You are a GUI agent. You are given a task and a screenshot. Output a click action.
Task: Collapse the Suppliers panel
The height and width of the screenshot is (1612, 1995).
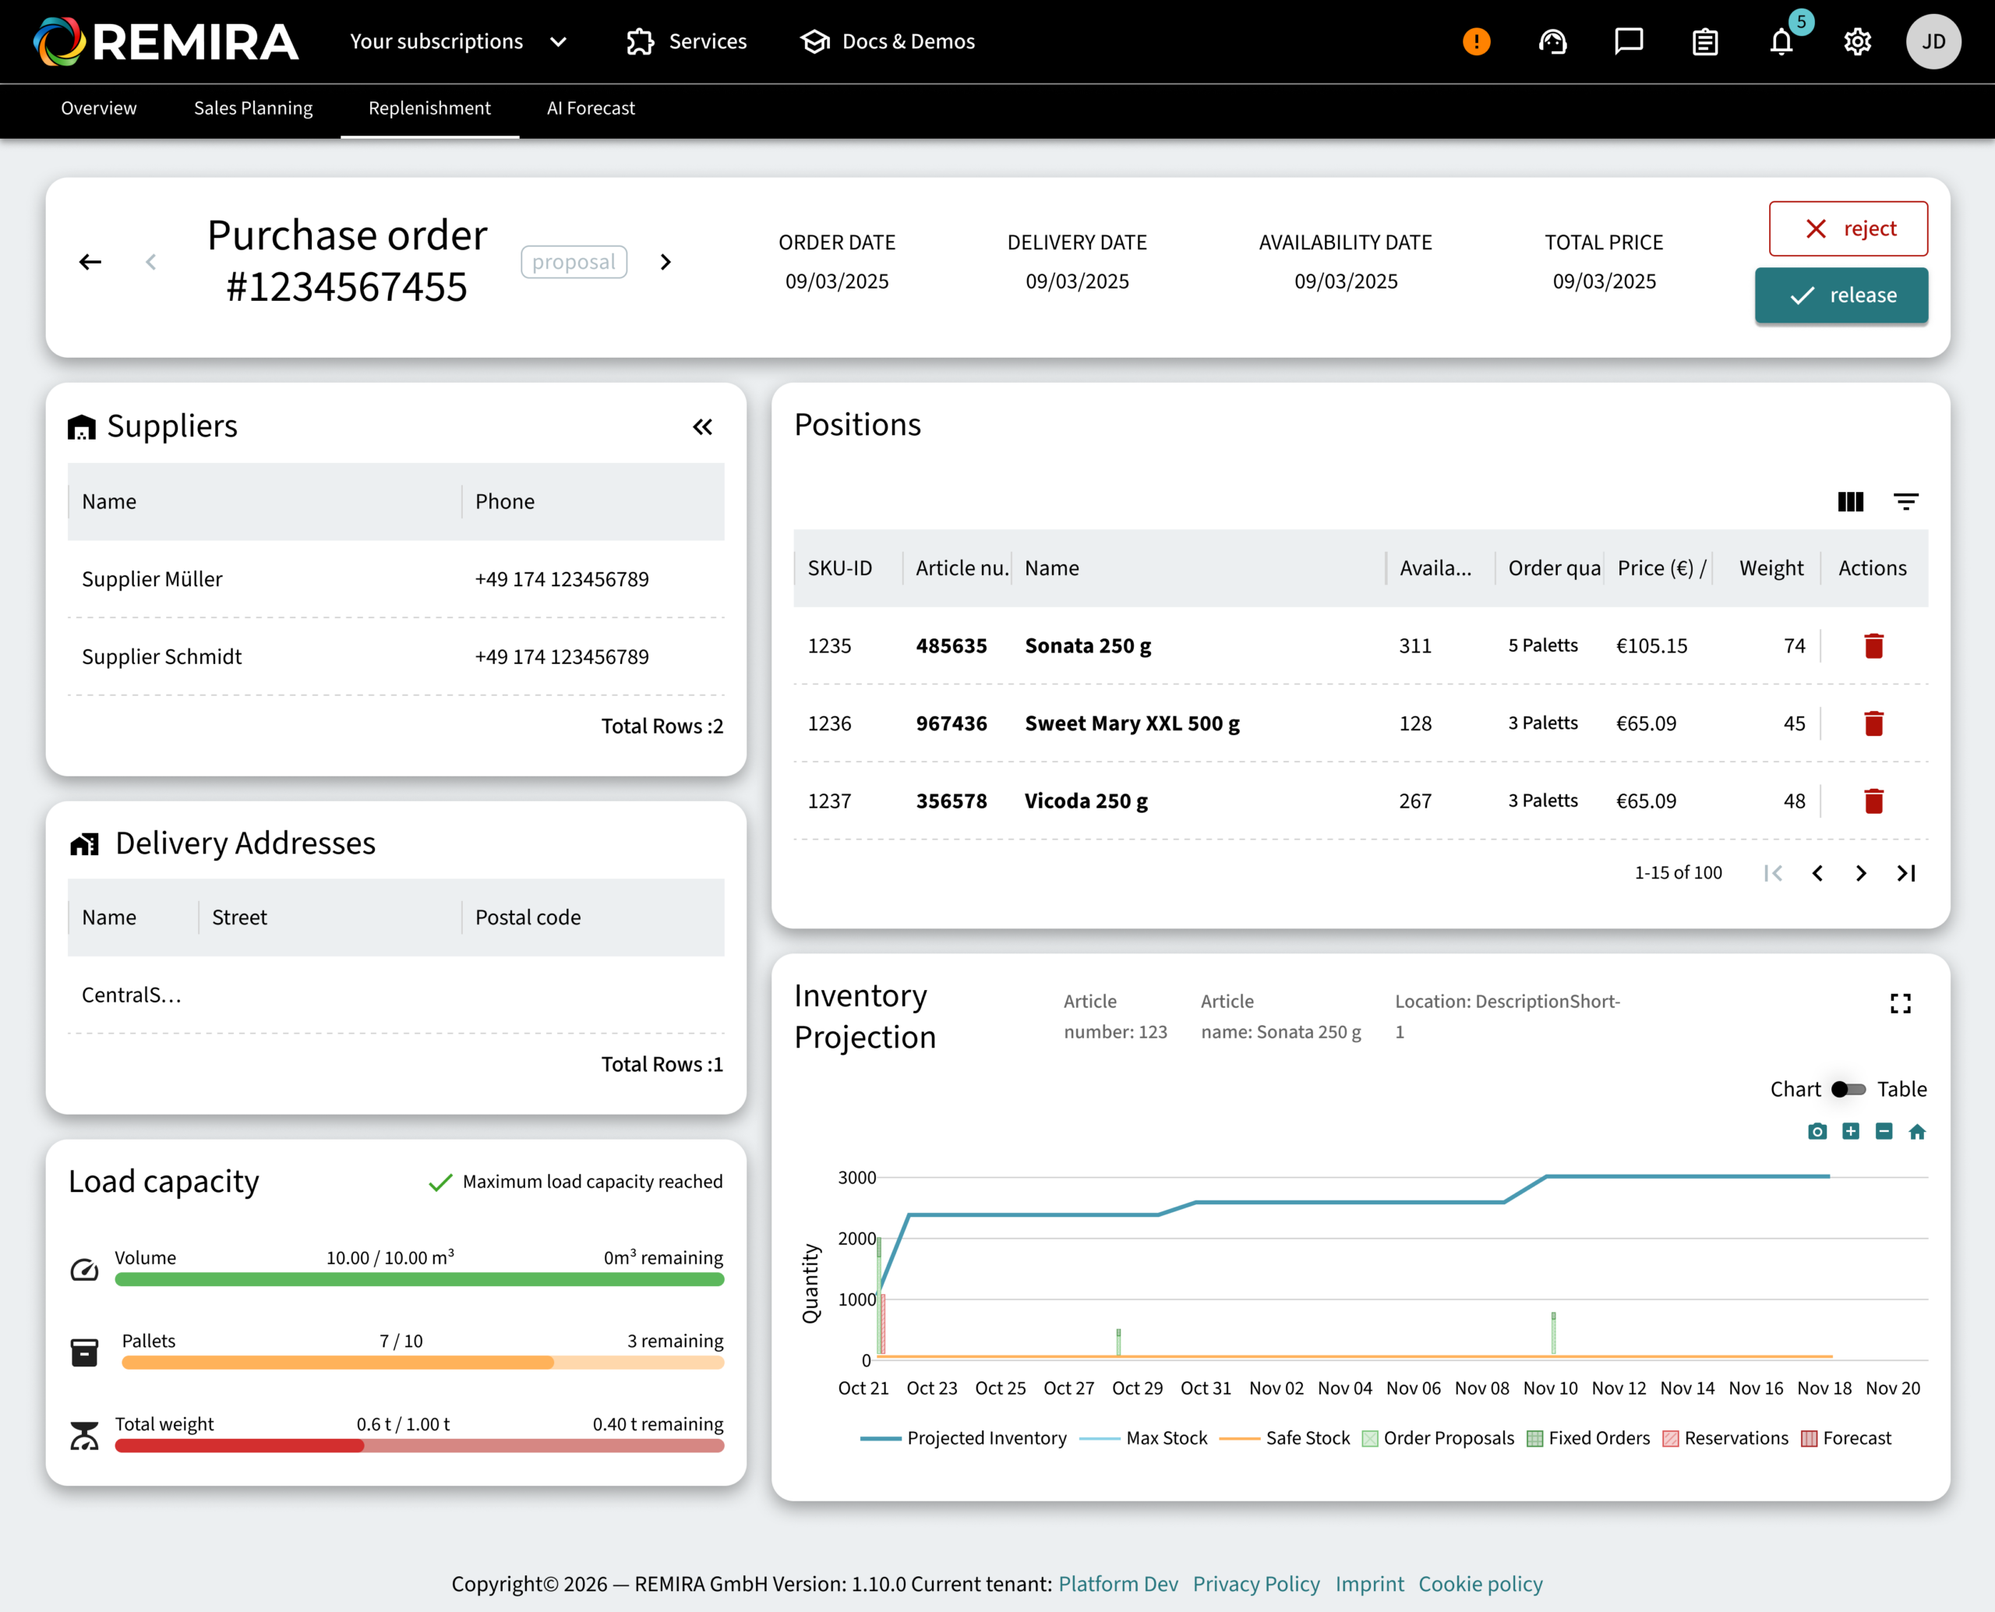click(x=703, y=426)
